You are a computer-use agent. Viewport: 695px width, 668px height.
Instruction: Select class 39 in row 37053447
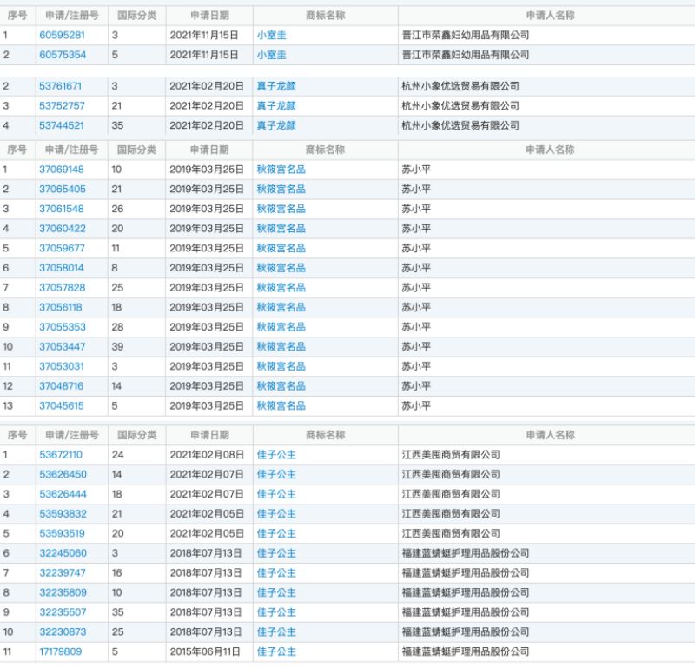point(117,347)
